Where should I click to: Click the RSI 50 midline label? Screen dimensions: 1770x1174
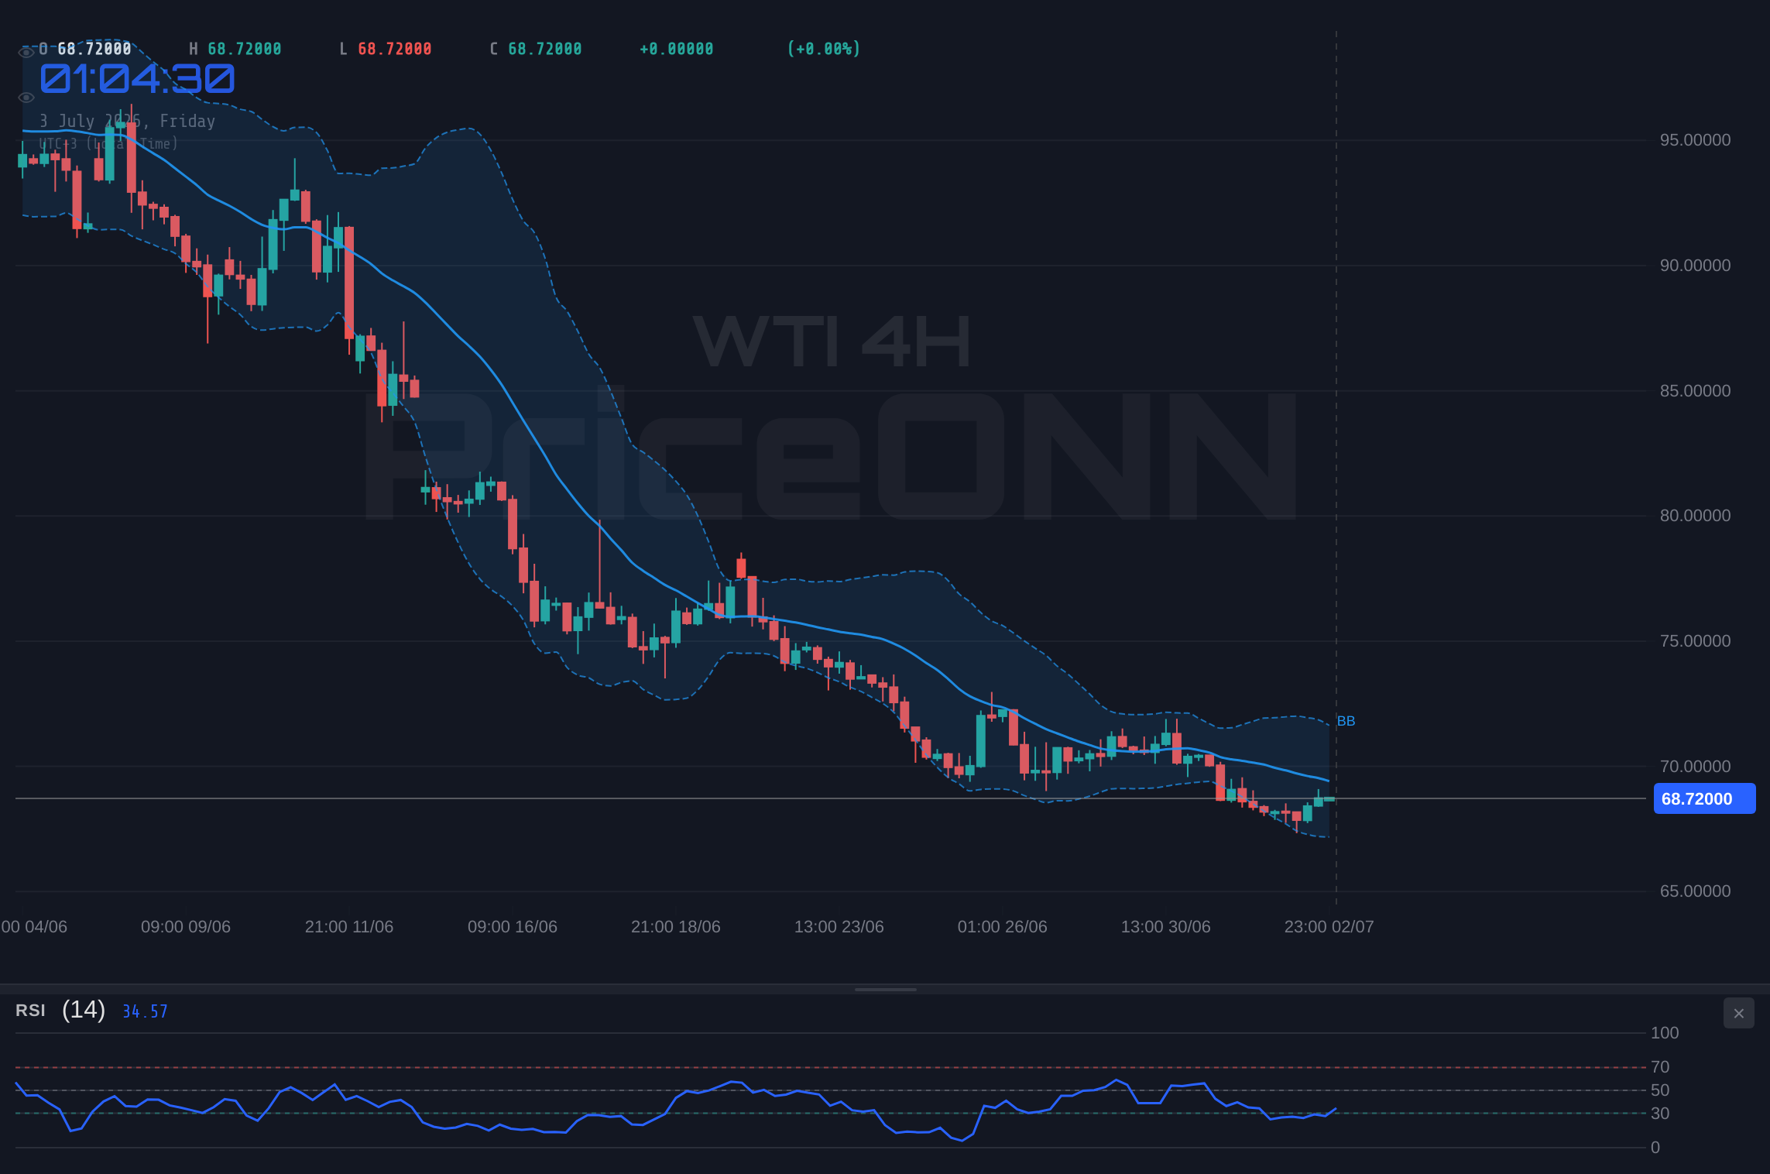pyautogui.click(x=1660, y=1090)
